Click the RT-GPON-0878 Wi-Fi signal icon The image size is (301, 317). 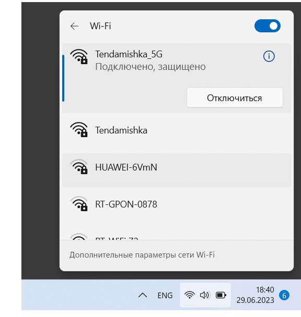point(79,204)
